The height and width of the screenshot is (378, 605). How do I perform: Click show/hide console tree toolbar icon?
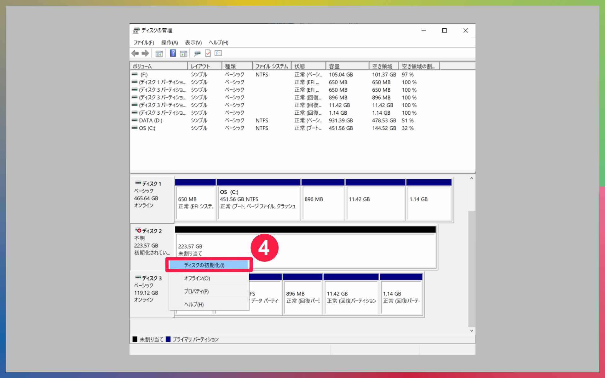[159, 54]
